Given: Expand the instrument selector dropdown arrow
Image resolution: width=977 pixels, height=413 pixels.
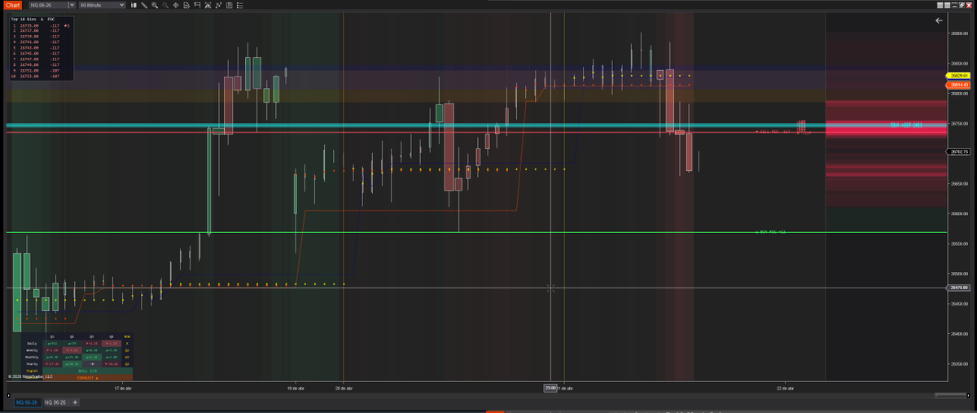Looking at the screenshot, I should click(72, 5).
